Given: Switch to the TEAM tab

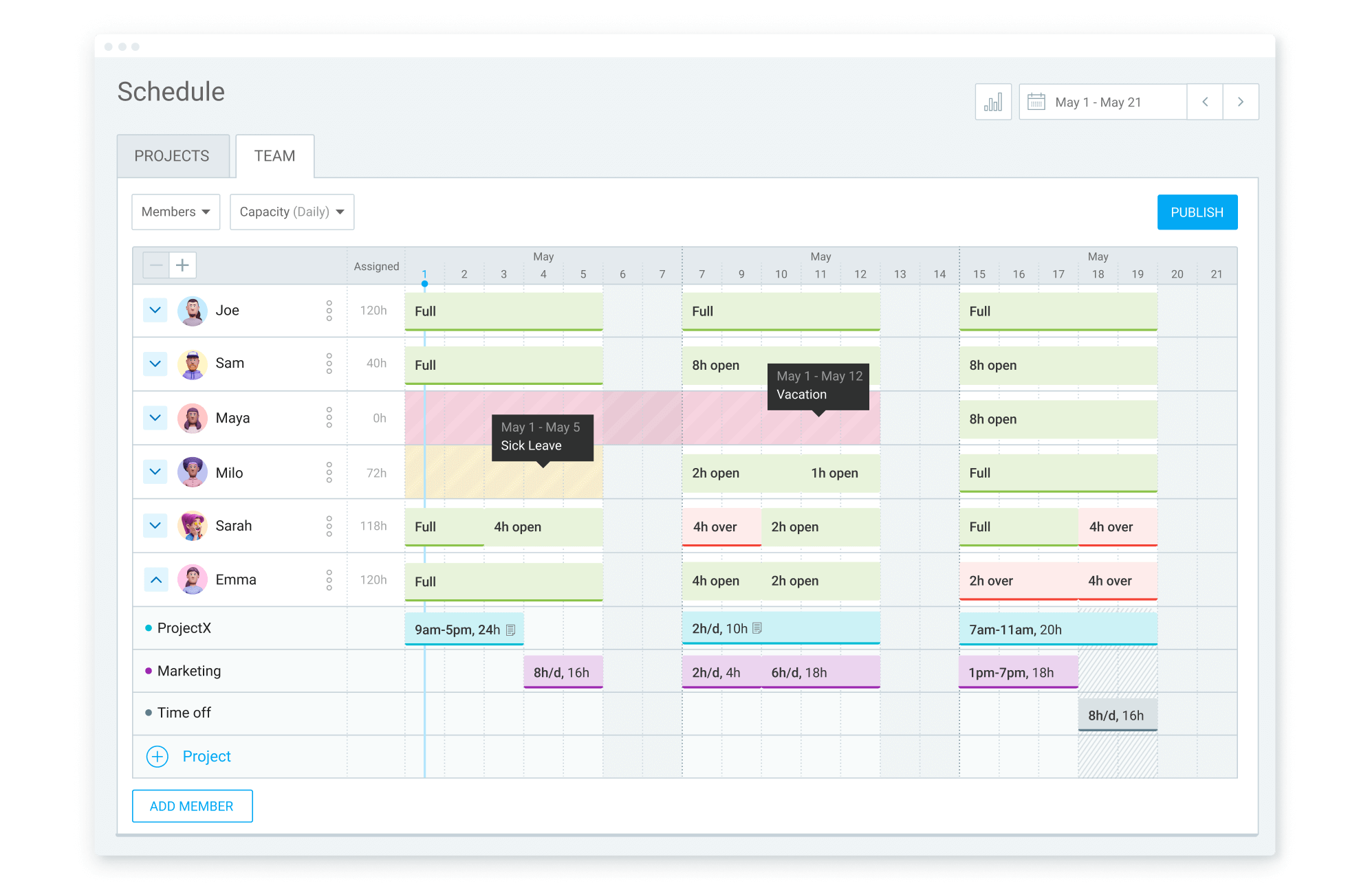Looking at the screenshot, I should pyautogui.click(x=275, y=156).
